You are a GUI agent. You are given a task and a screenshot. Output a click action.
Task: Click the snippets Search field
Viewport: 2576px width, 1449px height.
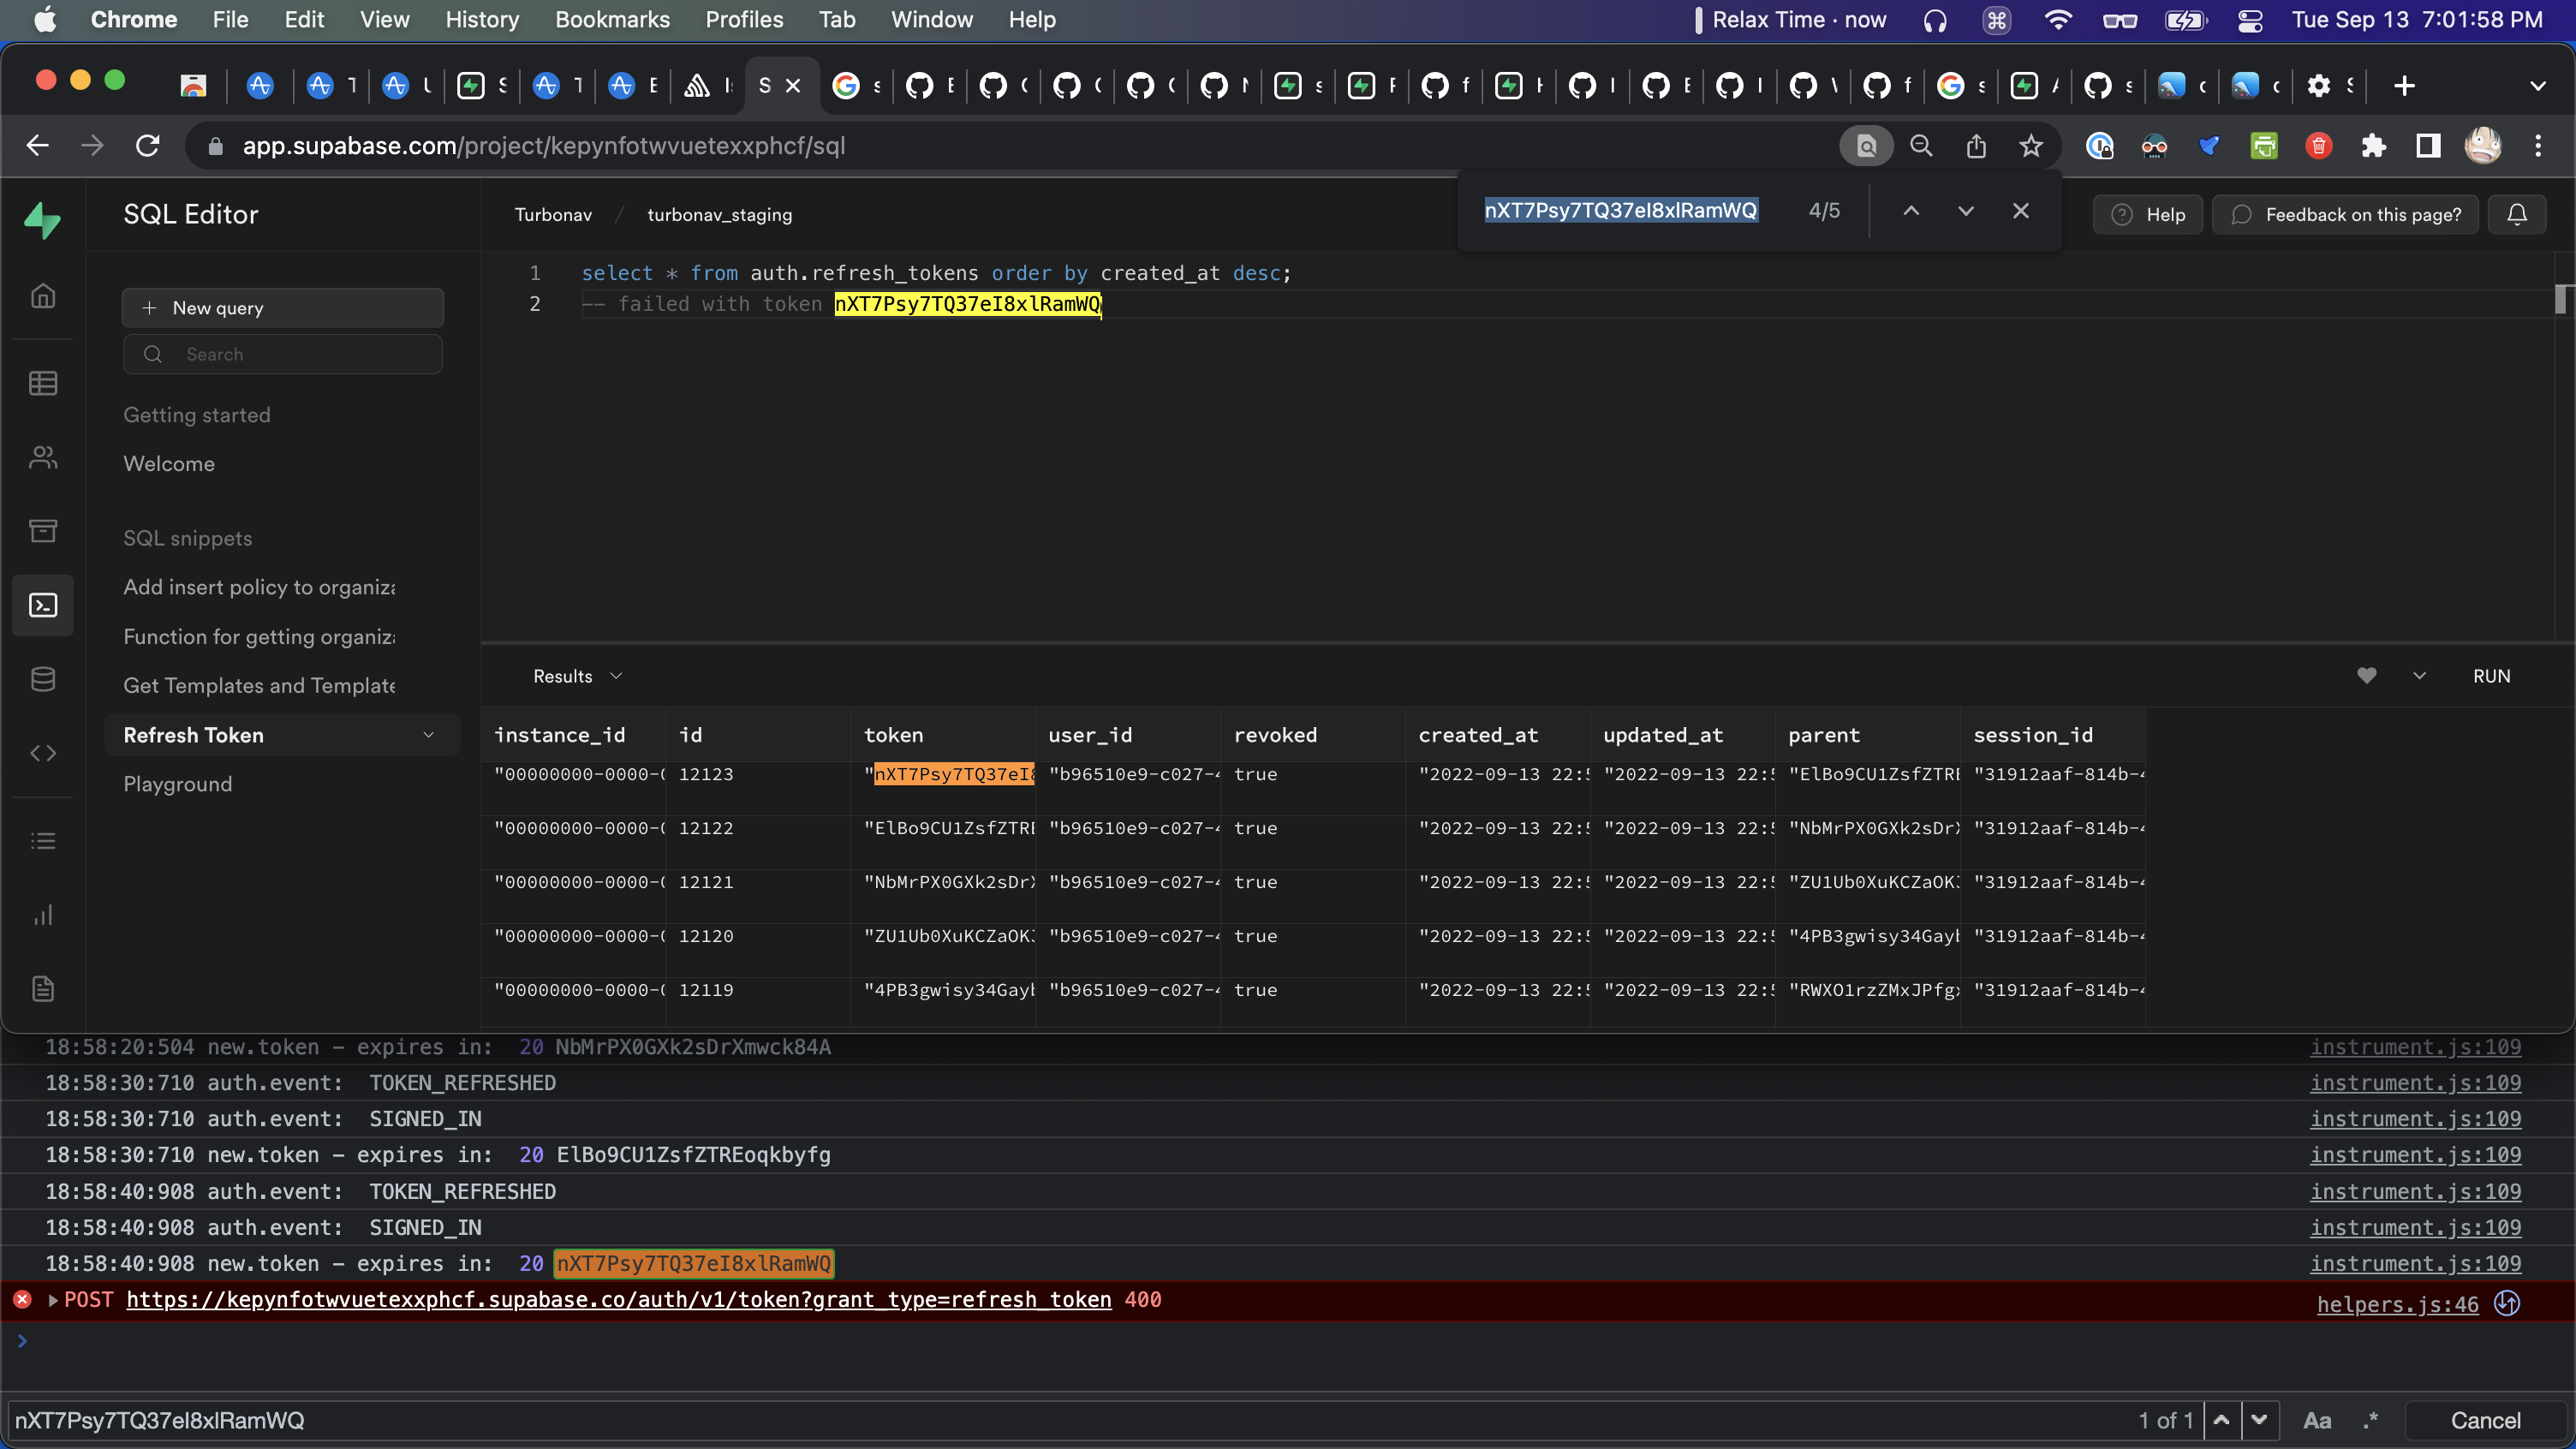tap(282, 354)
